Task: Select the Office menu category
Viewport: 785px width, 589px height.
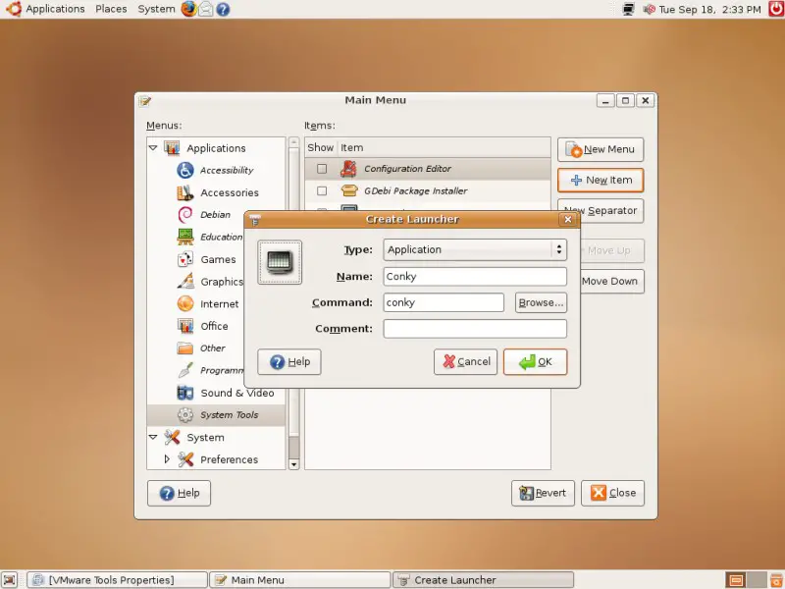Action: (x=214, y=326)
